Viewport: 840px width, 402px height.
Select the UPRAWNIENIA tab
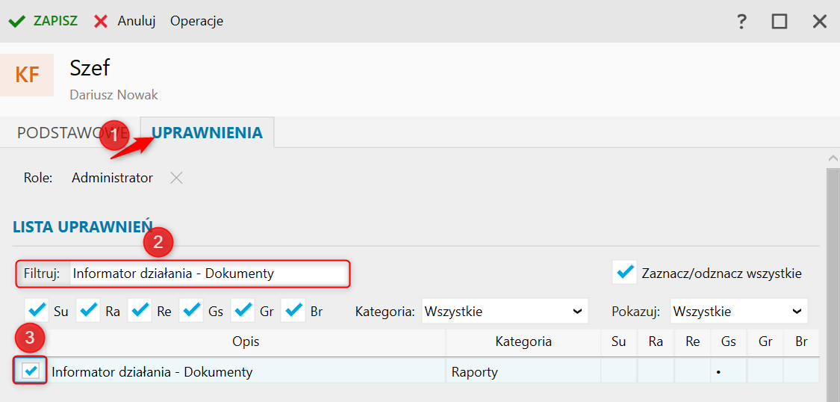click(x=208, y=132)
